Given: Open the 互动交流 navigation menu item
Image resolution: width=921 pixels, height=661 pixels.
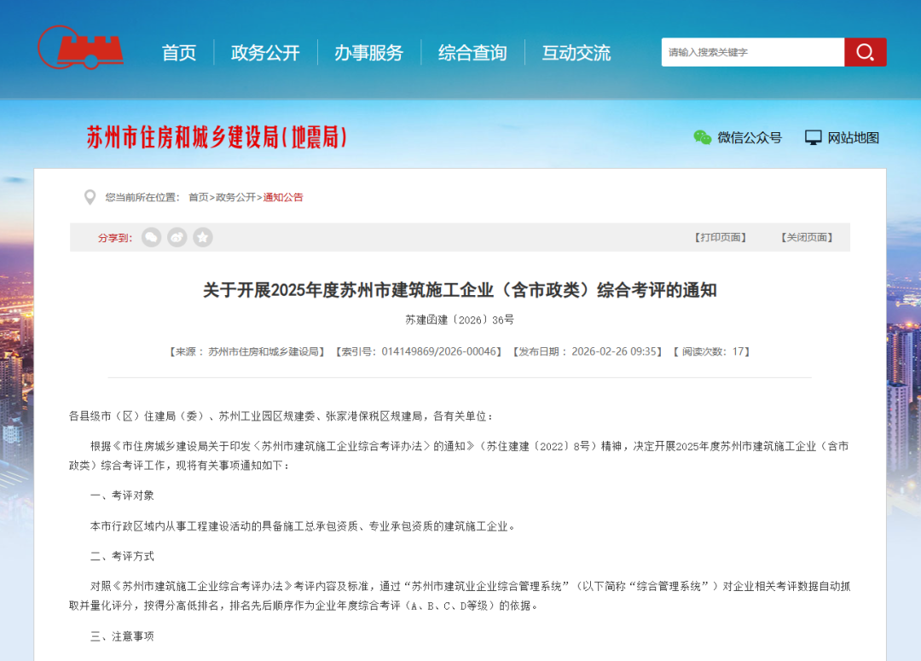Looking at the screenshot, I should (x=576, y=52).
